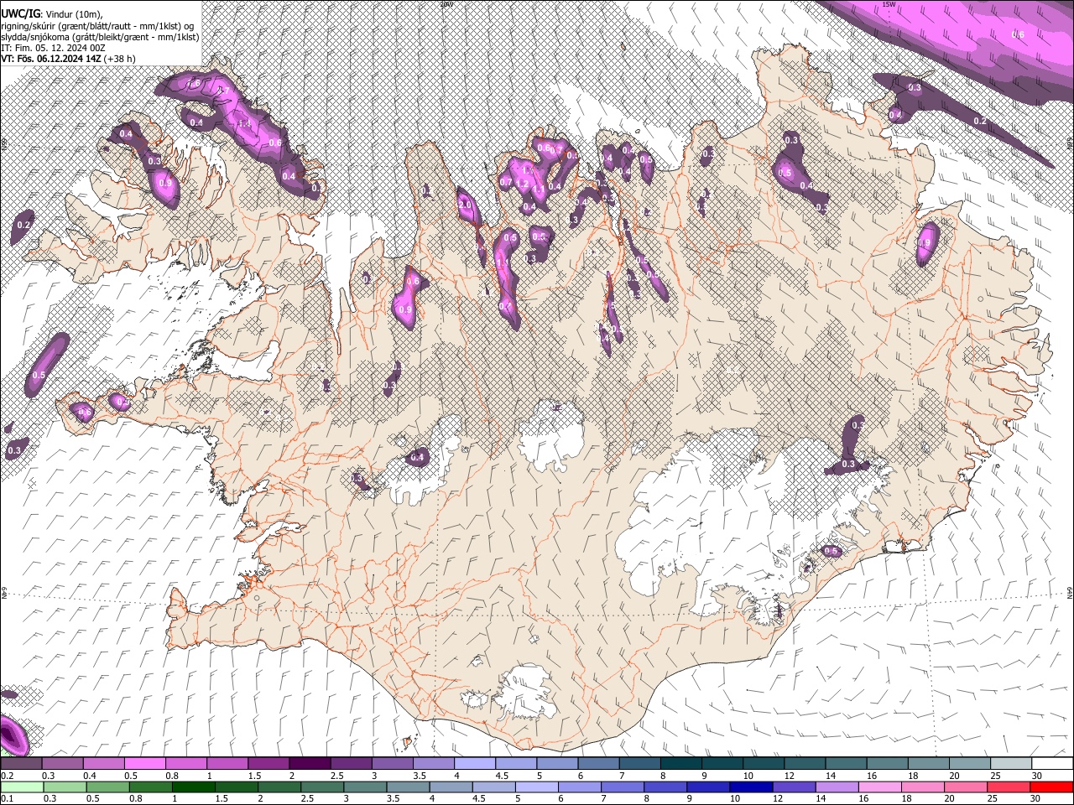Click the dark blue lower swatch starting at 10
Image resolution: width=1074 pixels, height=805 pixels.
[750, 787]
